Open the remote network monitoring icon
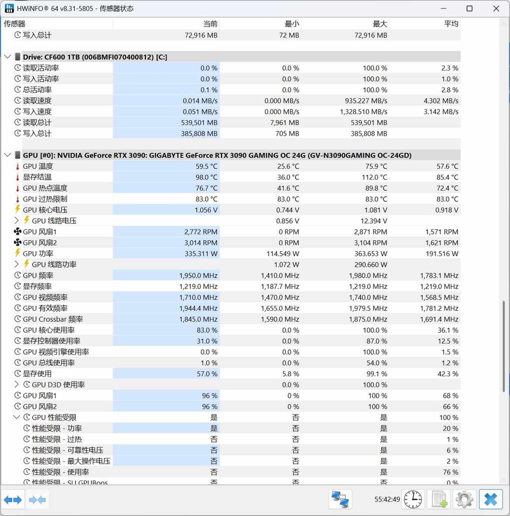Viewport: 510px width, 516px height. point(340,499)
